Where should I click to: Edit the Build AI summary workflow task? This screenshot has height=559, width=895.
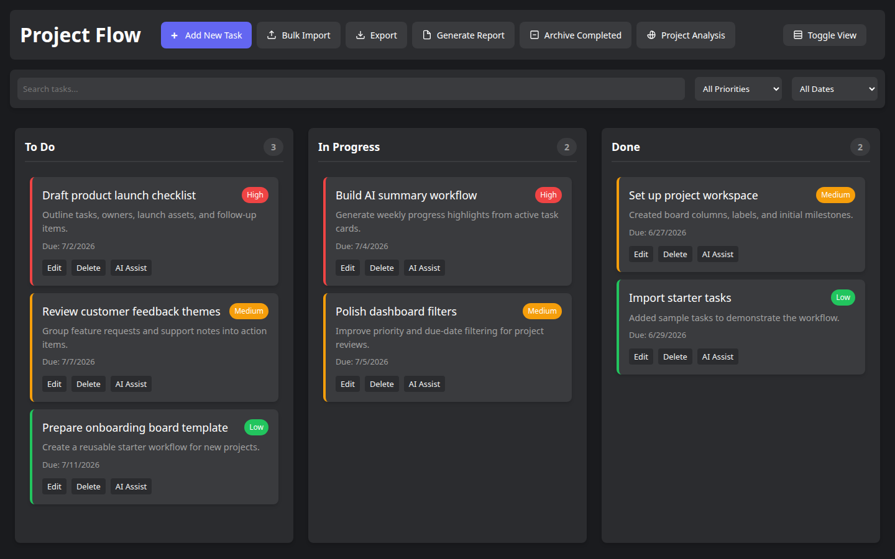coord(348,268)
